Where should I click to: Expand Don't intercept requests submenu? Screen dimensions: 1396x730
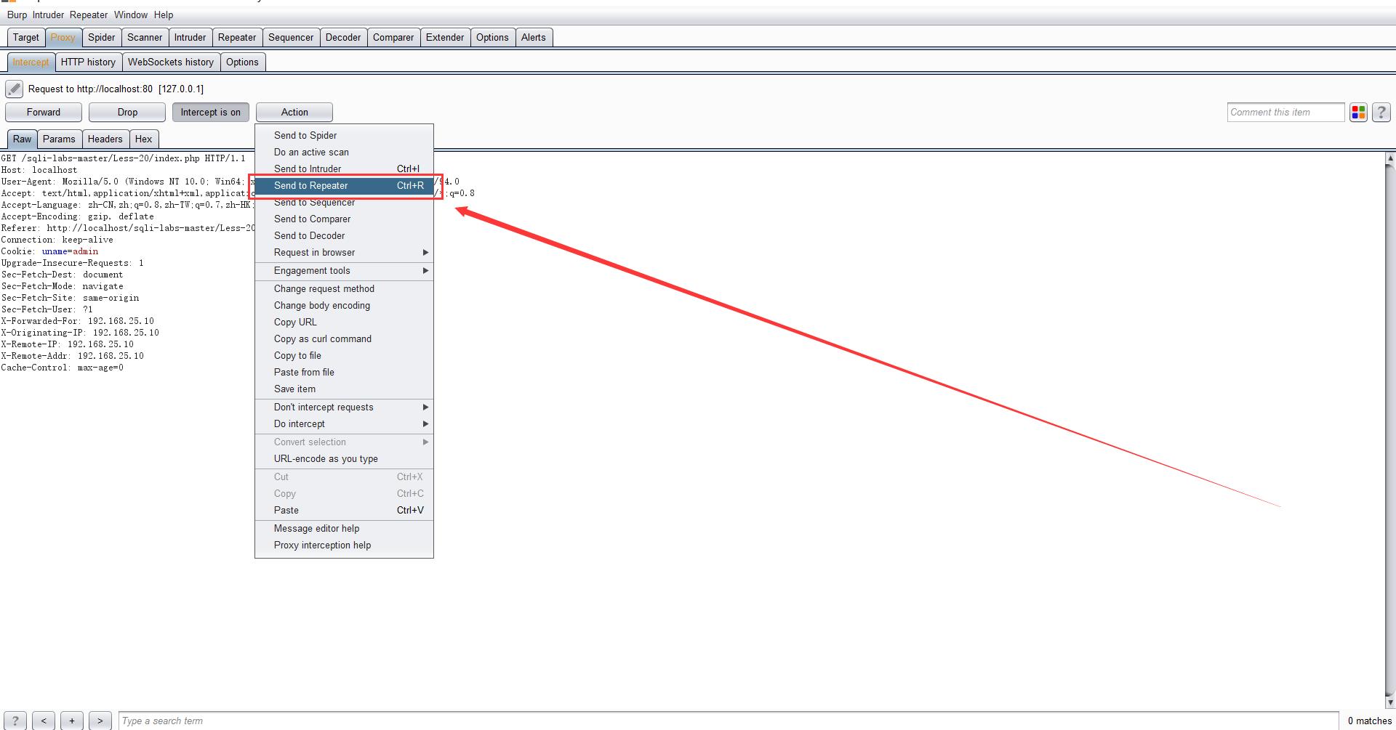tap(344, 407)
